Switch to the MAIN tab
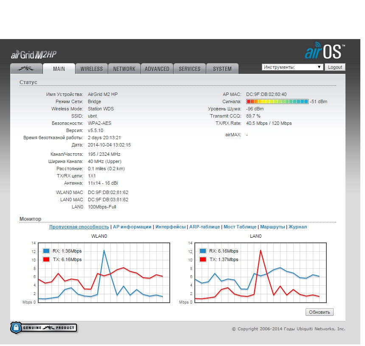The width and height of the screenshot is (365, 346). pyautogui.click(x=59, y=69)
